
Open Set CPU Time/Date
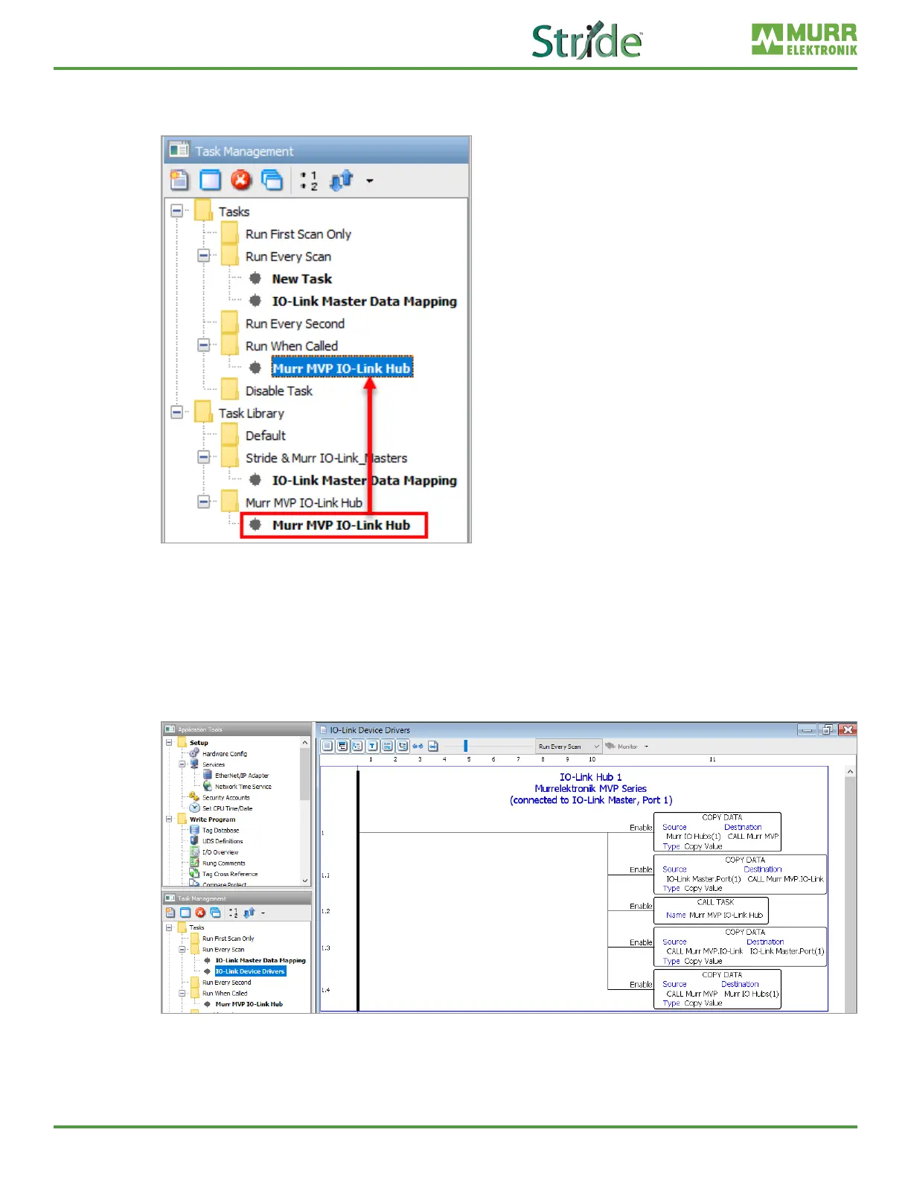[x=227, y=808]
